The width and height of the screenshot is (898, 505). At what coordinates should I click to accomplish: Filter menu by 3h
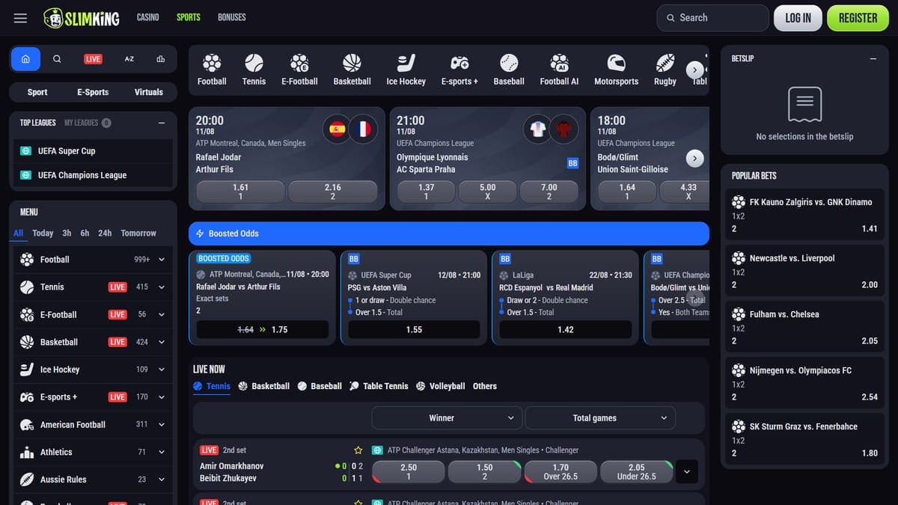(x=67, y=233)
